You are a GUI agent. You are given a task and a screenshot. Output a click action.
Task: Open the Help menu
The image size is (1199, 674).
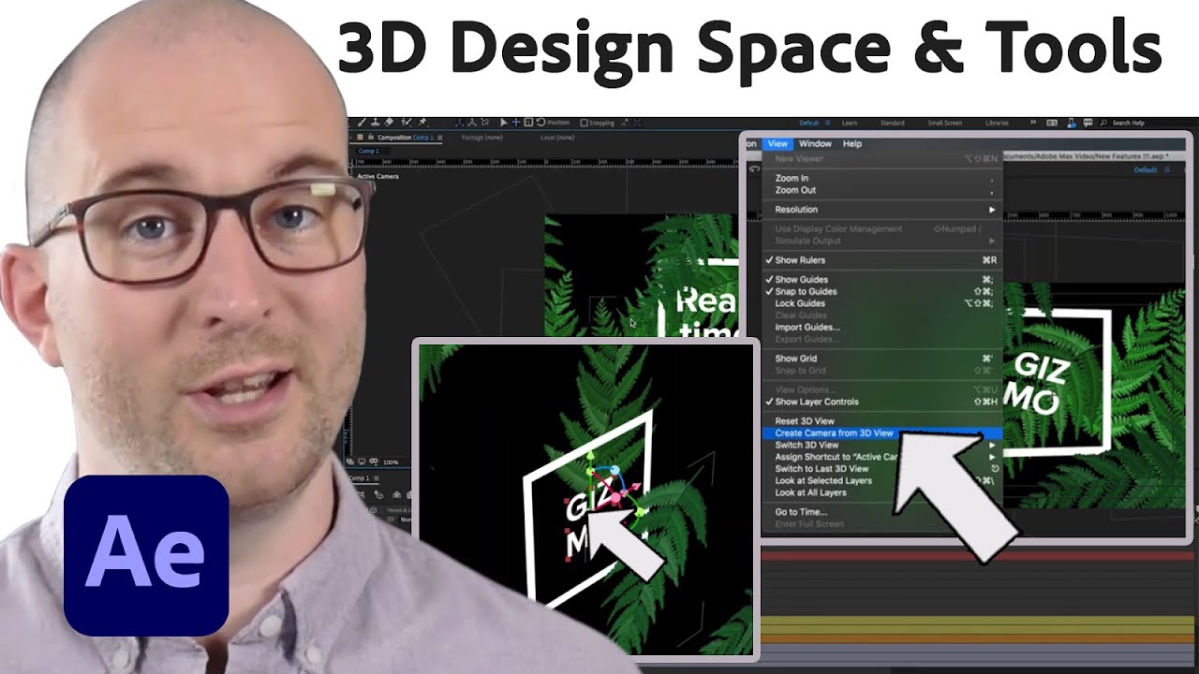851,144
